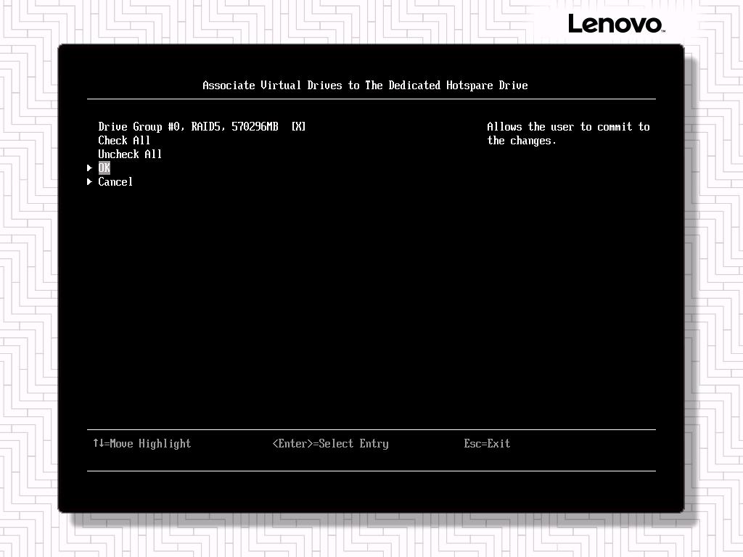This screenshot has width=743, height=557.
Task: Click the <Enter>=Select Entry hint
Action: click(330, 444)
